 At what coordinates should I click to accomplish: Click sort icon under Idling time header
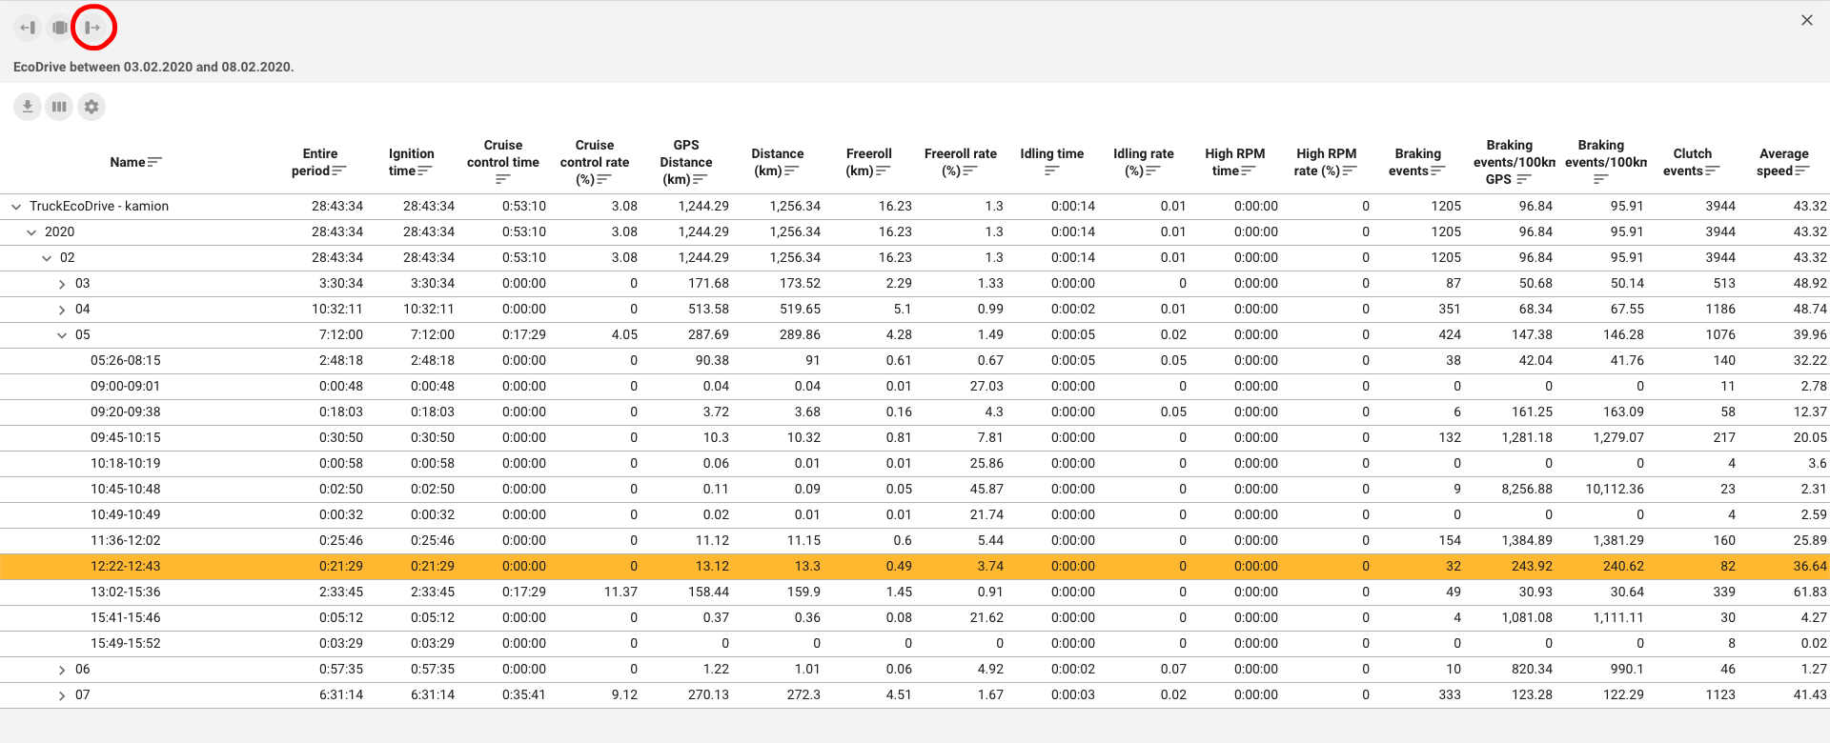[x=1051, y=171]
